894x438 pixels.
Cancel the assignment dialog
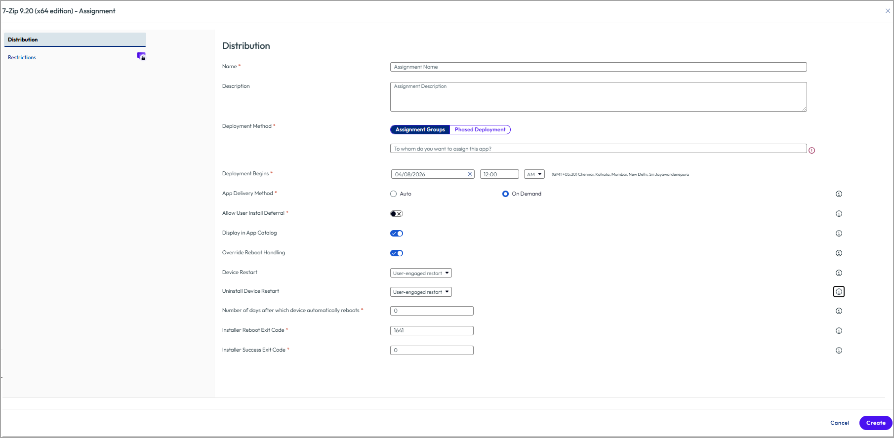click(x=840, y=423)
